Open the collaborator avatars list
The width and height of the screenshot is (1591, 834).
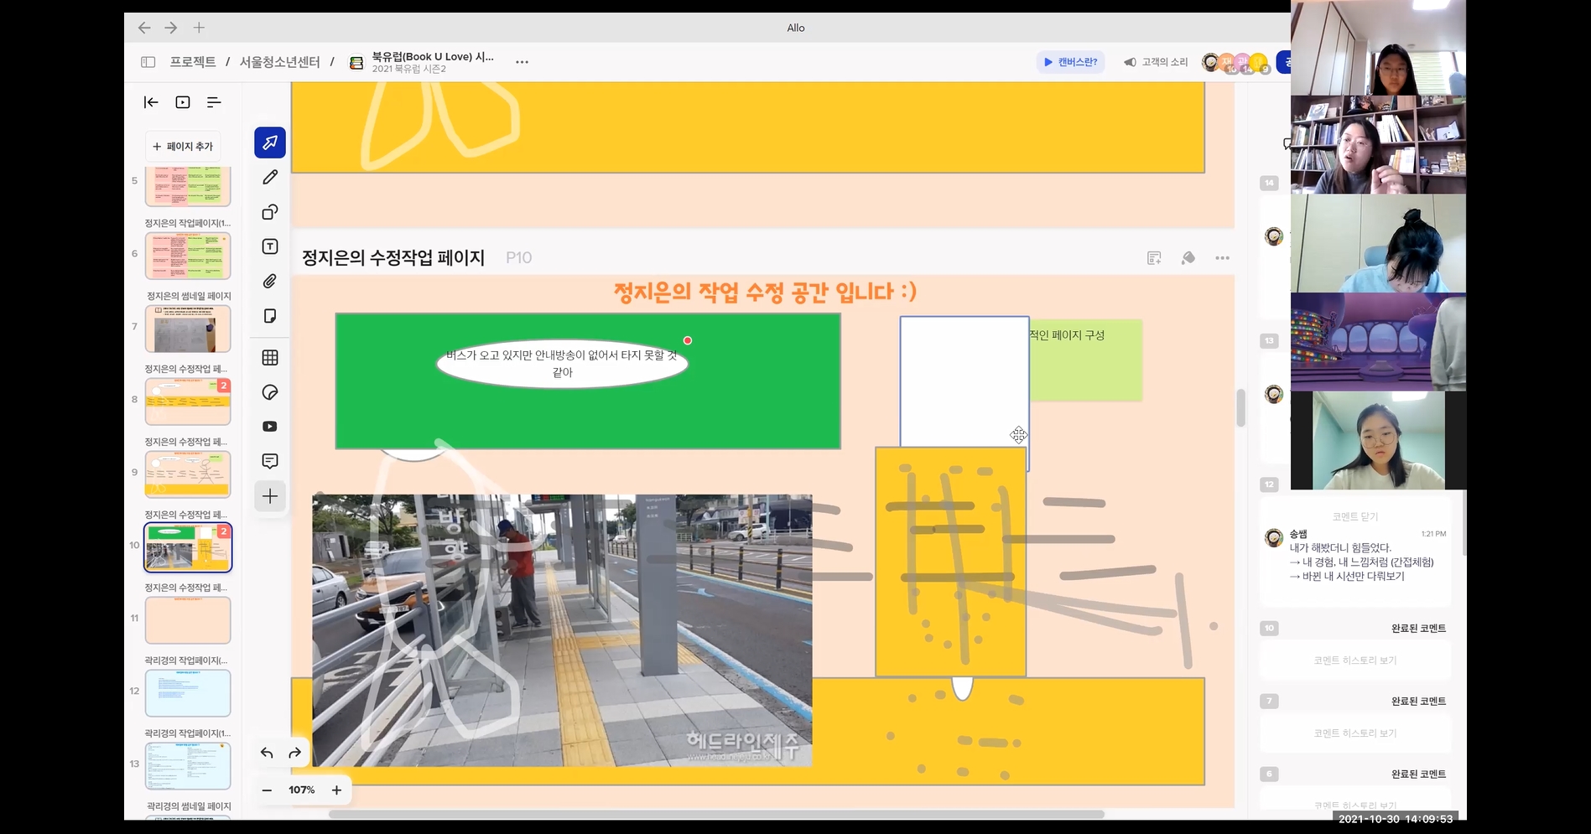coord(1236,63)
